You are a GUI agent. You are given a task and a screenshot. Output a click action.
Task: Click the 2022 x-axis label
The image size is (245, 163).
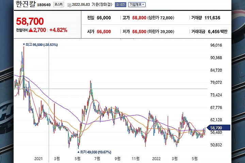pos(156,159)
